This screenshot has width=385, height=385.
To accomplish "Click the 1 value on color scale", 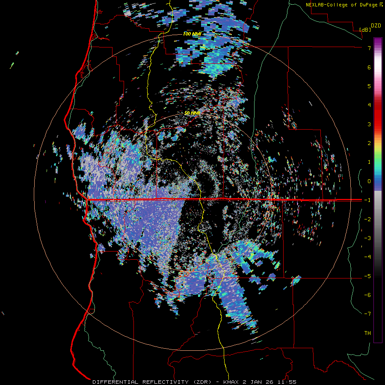I will [369, 162].
